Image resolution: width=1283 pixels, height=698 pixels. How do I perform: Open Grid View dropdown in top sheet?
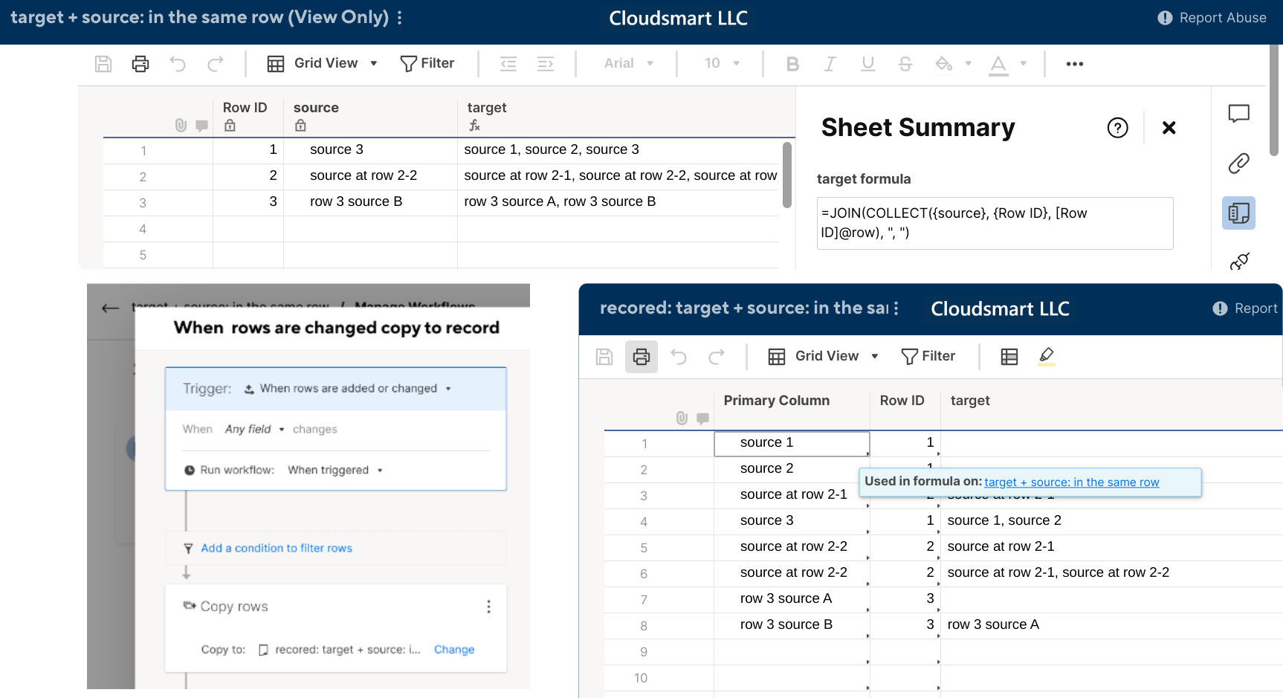pos(323,64)
